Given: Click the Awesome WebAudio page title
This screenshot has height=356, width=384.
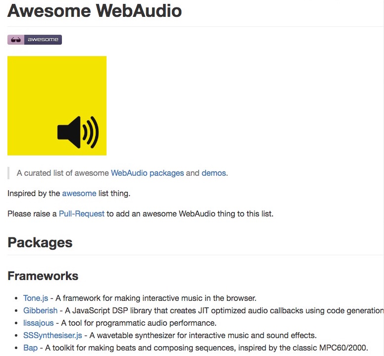Looking at the screenshot, I should (x=95, y=11).
